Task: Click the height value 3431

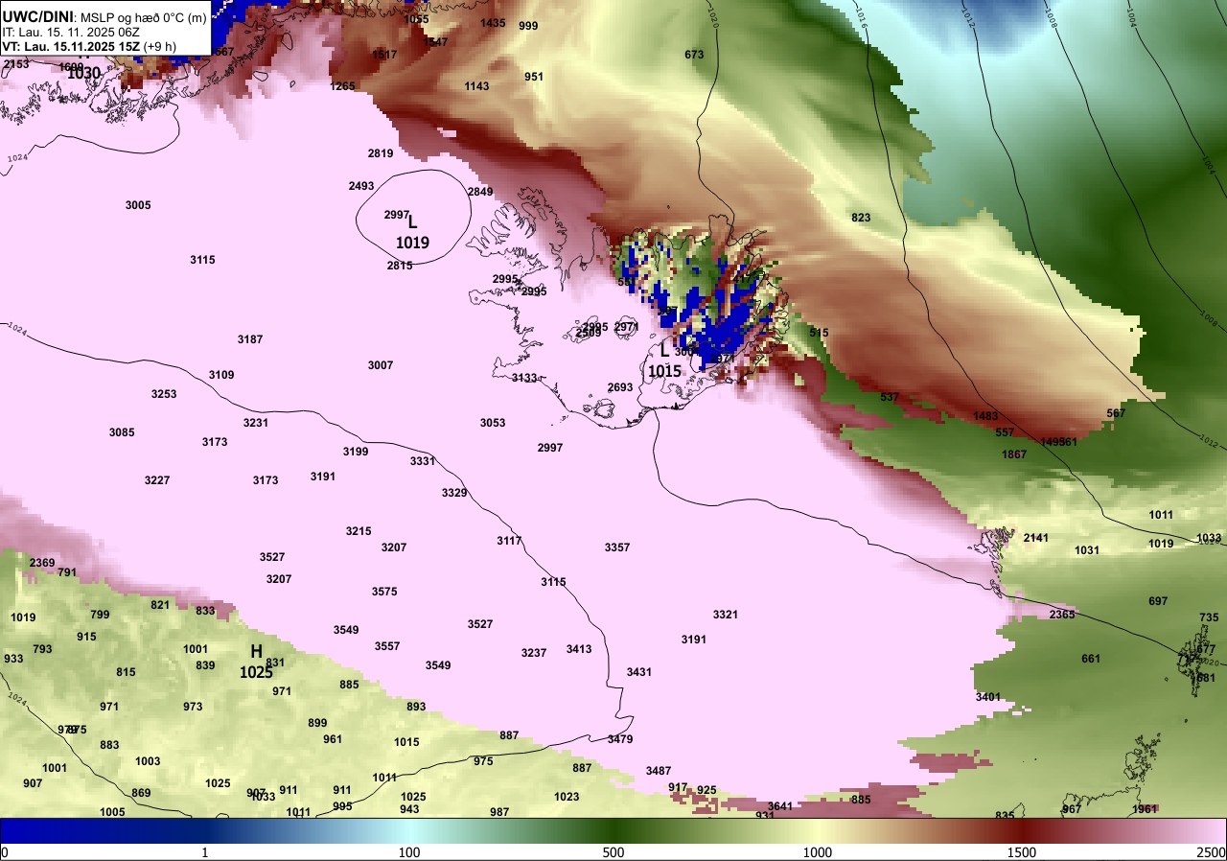Action: point(639,672)
